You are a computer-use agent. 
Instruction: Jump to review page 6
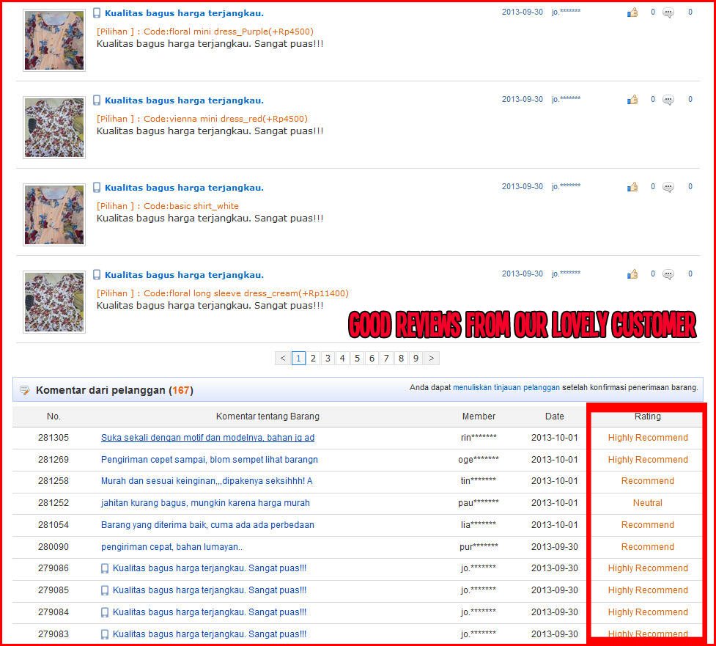point(372,358)
